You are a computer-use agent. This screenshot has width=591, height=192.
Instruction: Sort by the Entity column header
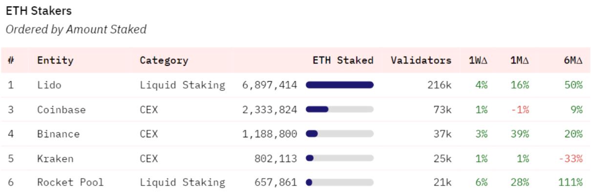55,61
